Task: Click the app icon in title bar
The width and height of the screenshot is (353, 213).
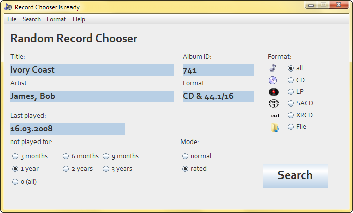Action: tap(8, 7)
